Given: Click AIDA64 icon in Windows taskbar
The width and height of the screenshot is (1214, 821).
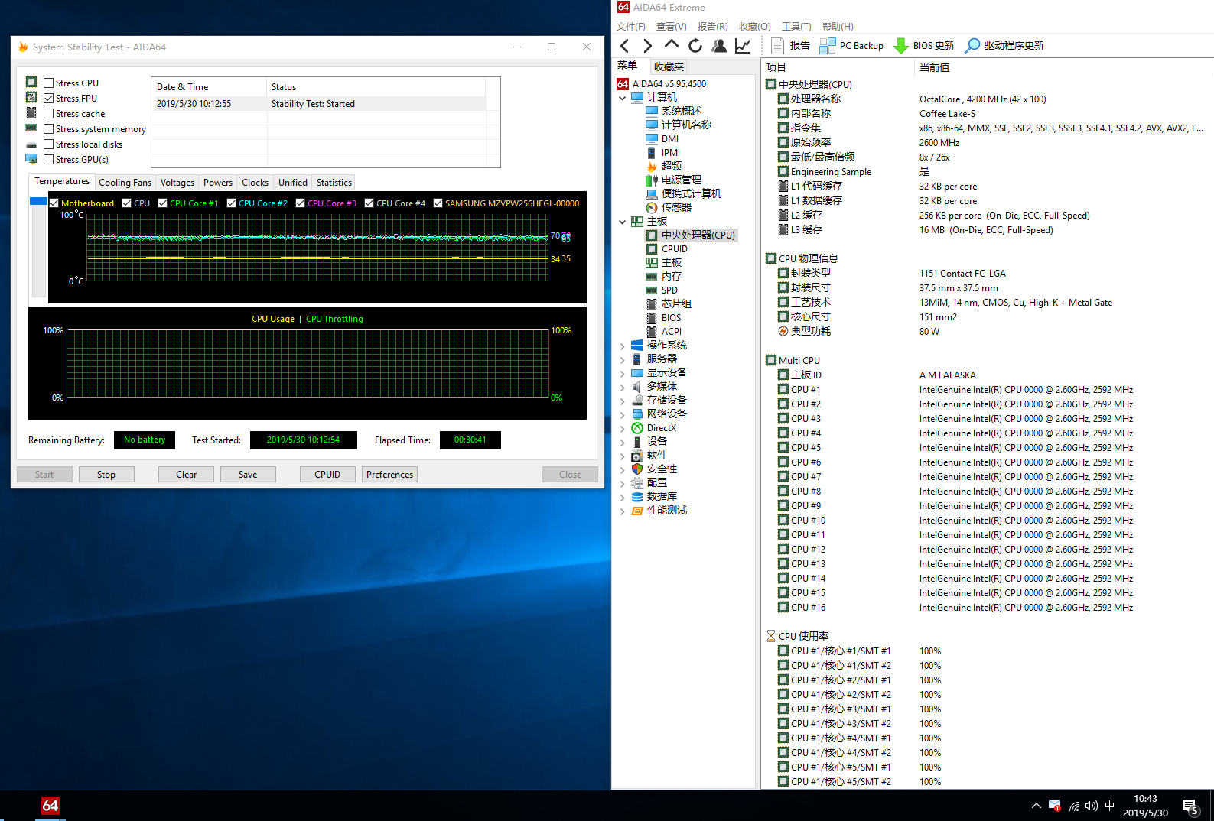Looking at the screenshot, I should click(x=50, y=805).
